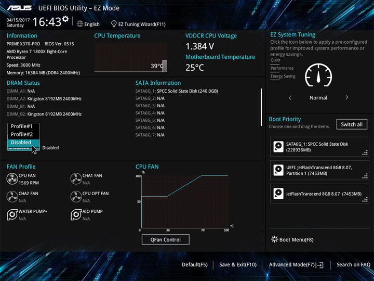Click the 1.384 V voltage value
374x281 pixels.
[x=199, y=46]
